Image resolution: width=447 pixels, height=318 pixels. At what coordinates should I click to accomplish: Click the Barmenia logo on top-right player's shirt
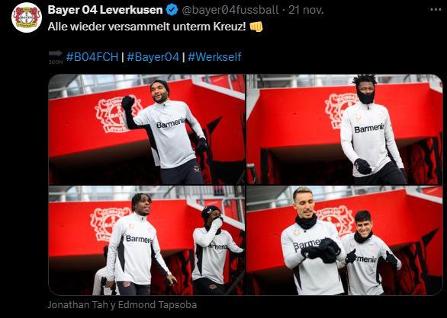(369, 129)
